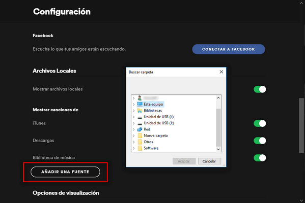Select the Software folder
The width and height of the screenshot is (305, 203).
[151, 148]
